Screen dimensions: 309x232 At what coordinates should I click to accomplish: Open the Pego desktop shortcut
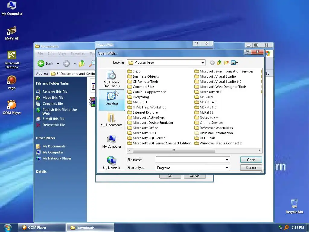[12, 82]
